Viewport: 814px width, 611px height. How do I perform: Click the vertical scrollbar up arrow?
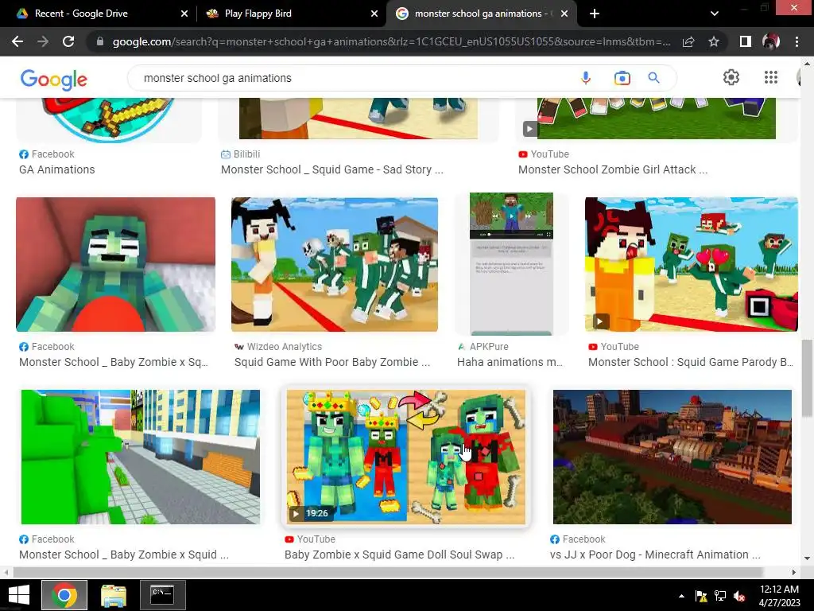pos(806,64)
